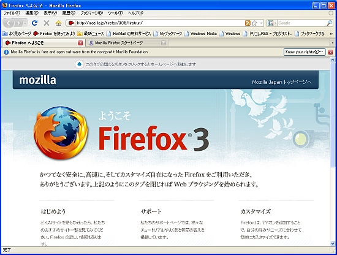Click the 完了 status bar text
This screenshot has height=255, width=337.
pos(7,250)
